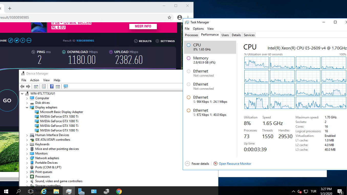Collapse Task Manager with Fewer details

click(x=197, y=163)
